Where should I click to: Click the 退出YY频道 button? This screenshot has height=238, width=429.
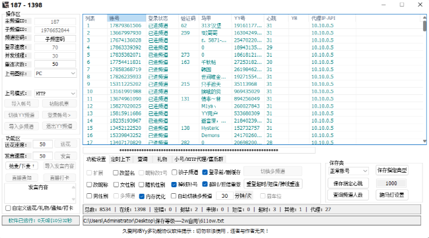click(59, 126)
